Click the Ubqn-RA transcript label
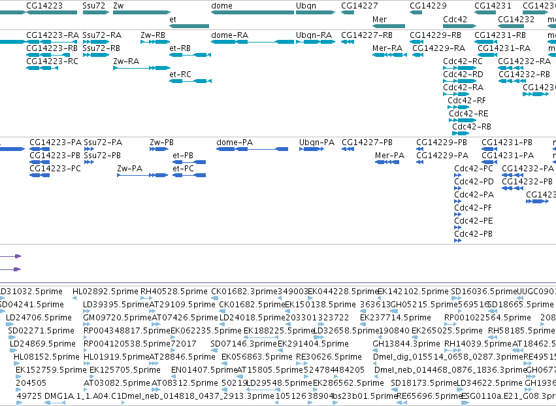Image resolution: width=556 pixels, height=406 pixels. [314, 35]
